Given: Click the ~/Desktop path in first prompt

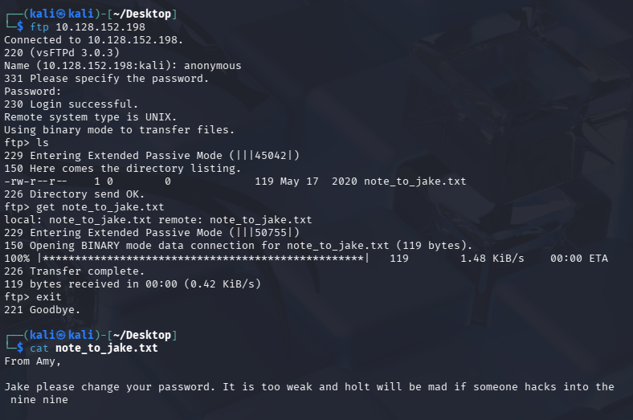Looking at the screenshot, I should coord(141,14).
